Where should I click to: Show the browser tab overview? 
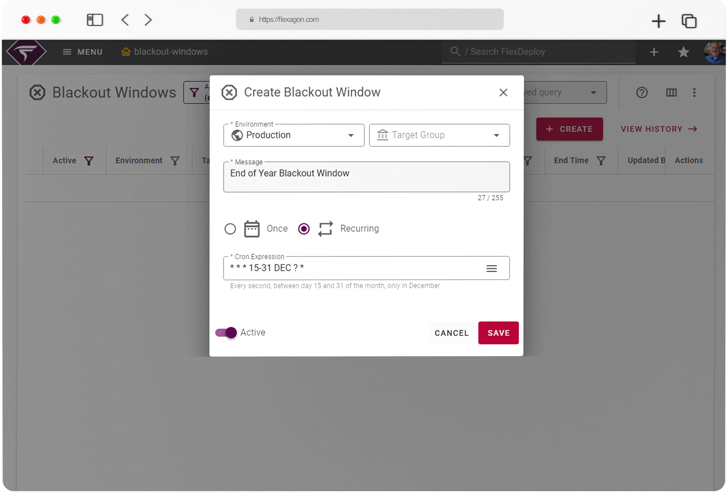click(689, 21)
